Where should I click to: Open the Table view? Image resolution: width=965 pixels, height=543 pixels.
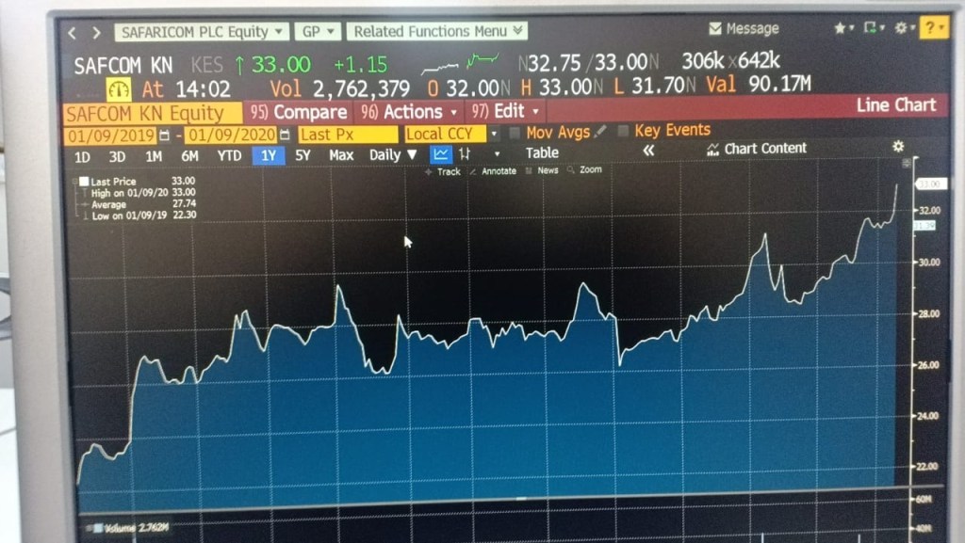coord(542,152)
